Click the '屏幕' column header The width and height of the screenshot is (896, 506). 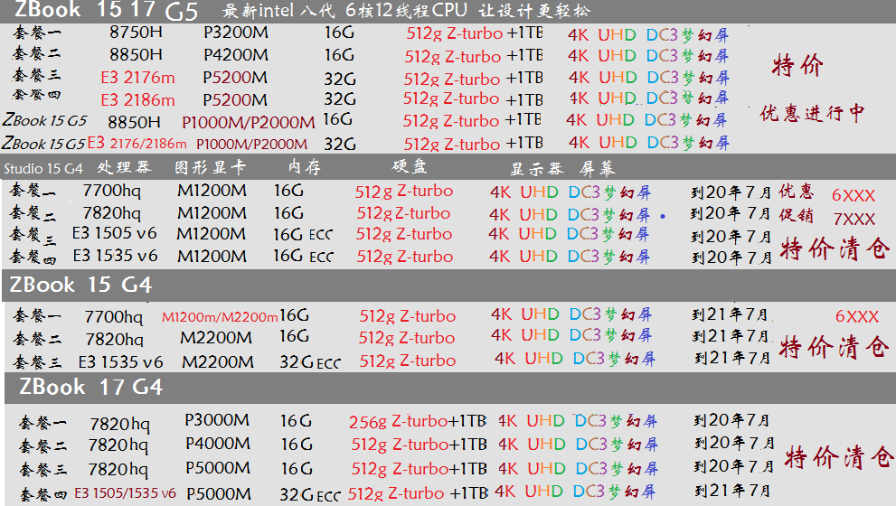[597, 168]
